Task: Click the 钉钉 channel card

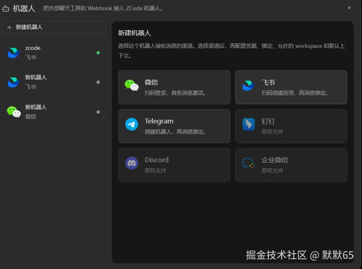Action: coord(291,126)
